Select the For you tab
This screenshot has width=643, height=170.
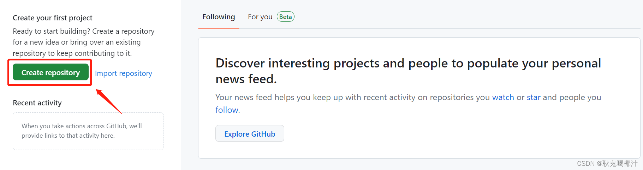[260, 17]
